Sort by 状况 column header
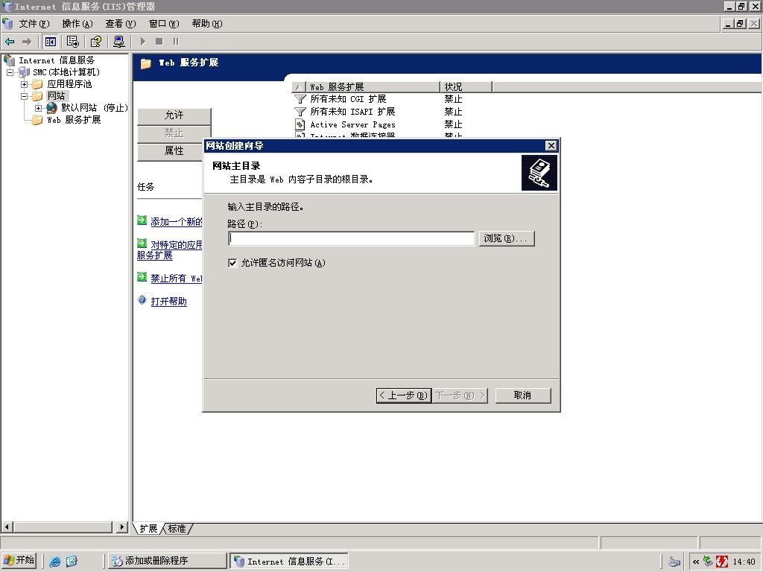 (x=466, y=87)
